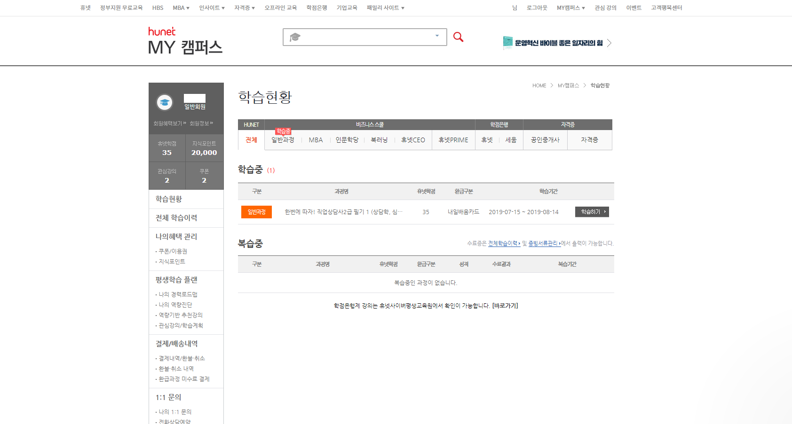This screenshot has width=792, height=424.
Task: Open 환급과정 미수료 결제
Action: click(184, 379)
